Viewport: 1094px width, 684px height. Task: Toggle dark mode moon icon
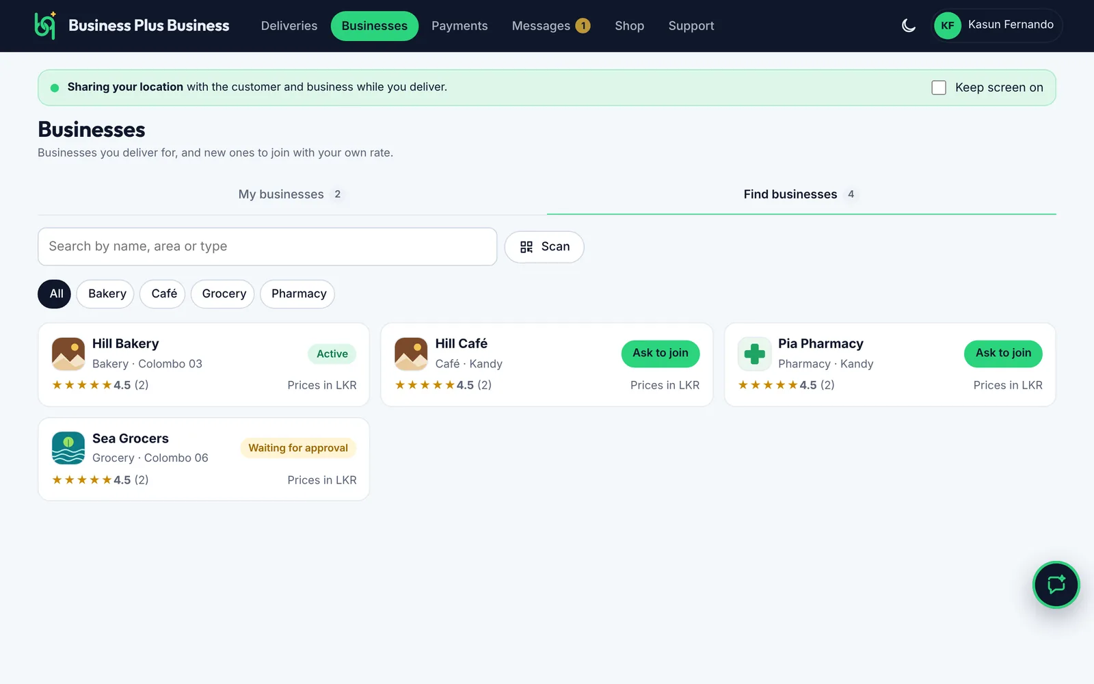(909, 26)
